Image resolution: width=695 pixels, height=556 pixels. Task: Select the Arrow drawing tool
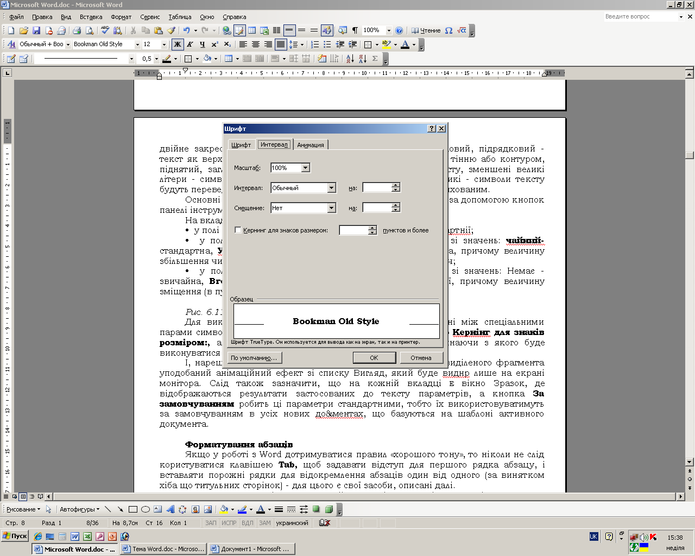point(121,509)
